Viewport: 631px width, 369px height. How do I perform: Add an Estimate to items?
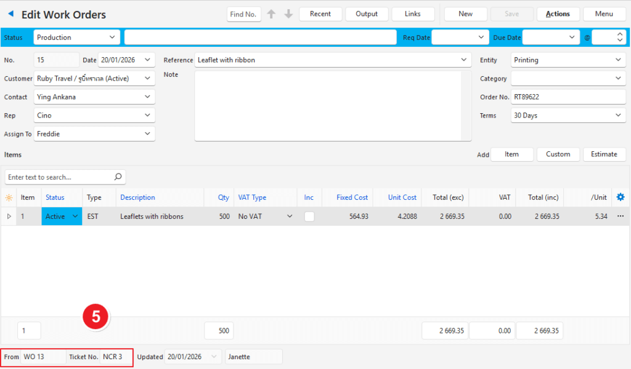(604, 154)
